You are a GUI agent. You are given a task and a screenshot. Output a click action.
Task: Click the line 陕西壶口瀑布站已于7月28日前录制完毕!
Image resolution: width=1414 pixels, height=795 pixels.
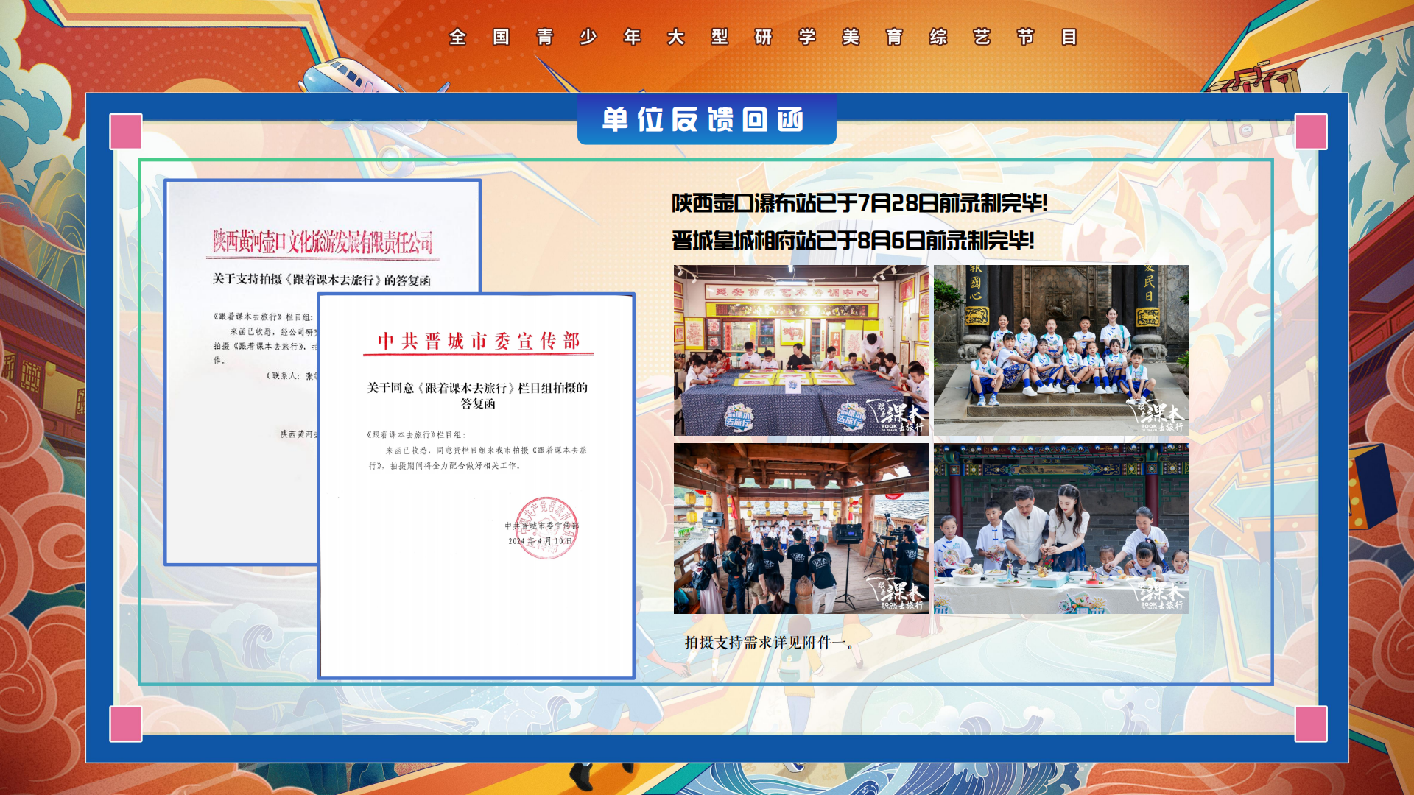point(859,203)
